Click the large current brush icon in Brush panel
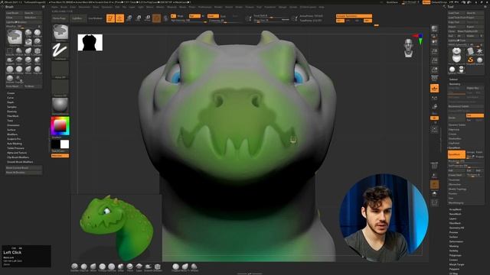490x275 pixels. coord(15,37)
